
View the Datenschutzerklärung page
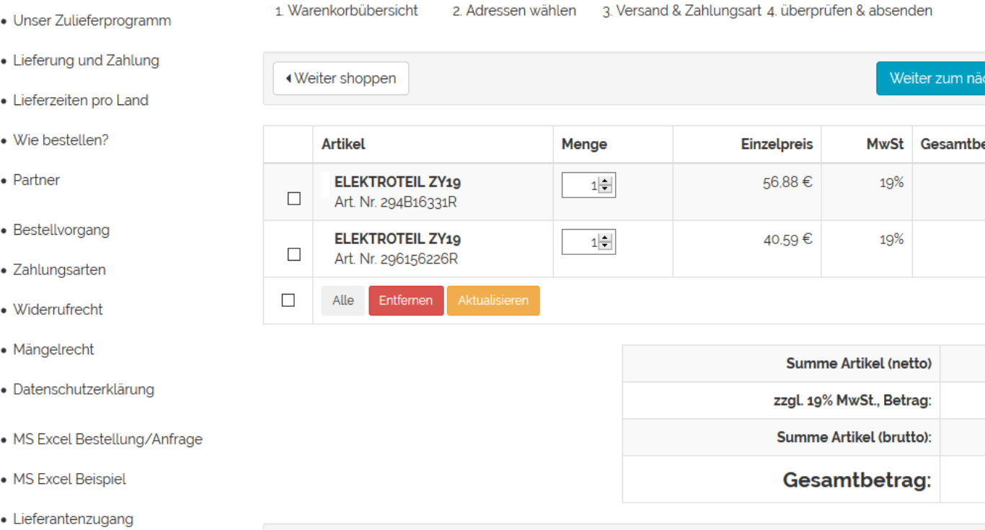pyautogui.click(x=84, y=390)
